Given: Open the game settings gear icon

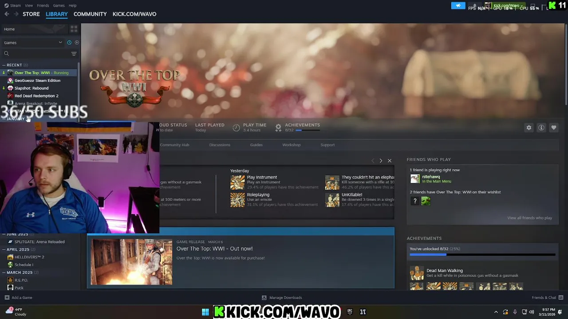Looking at the screenshot, I should click(x=529, y=128).
